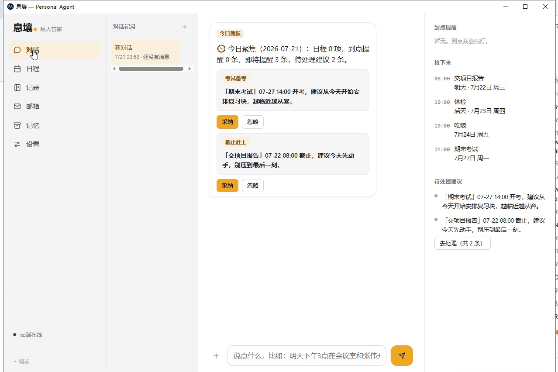Select the 新对话 conversation entry
Screen dimensions: 558x372
(x=145, y=52)
